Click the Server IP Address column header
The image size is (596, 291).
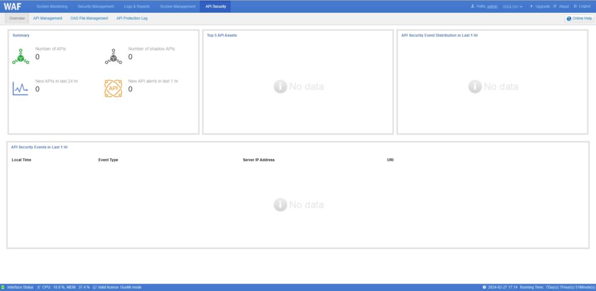click(x=259, y=160)
